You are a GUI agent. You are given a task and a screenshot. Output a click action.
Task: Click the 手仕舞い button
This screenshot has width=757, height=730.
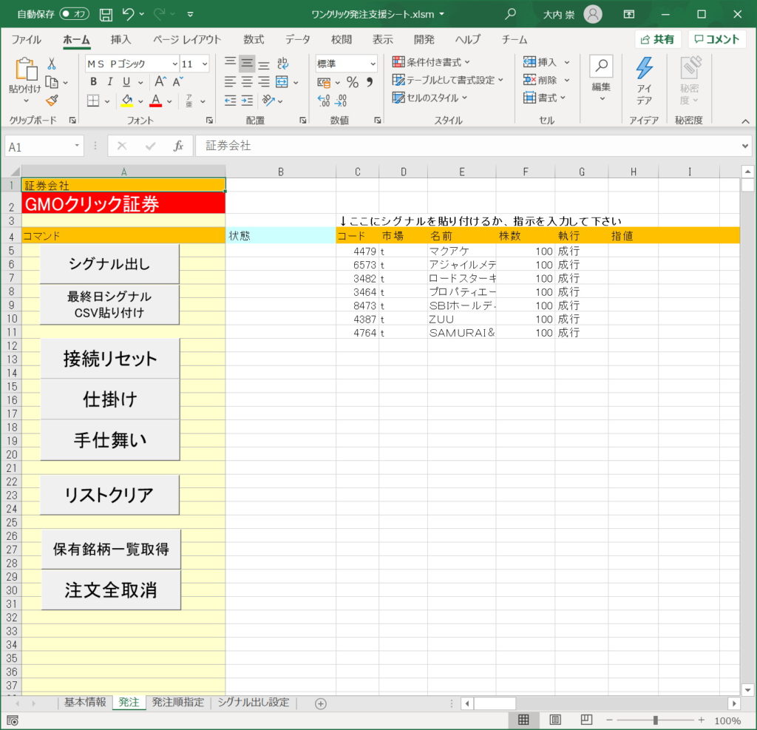pos(110,439)
